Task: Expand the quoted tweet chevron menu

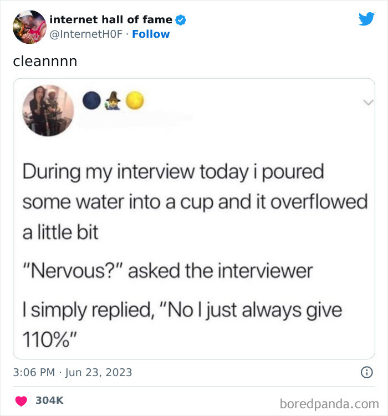Action: pyautogui.click(x=365, y=103)
